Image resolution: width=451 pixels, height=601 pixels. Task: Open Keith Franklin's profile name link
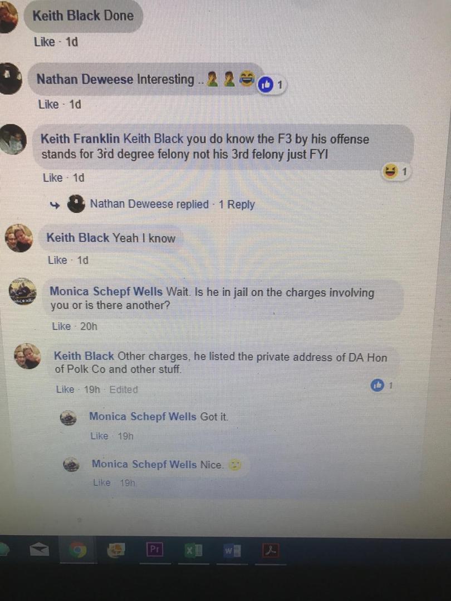80,139
